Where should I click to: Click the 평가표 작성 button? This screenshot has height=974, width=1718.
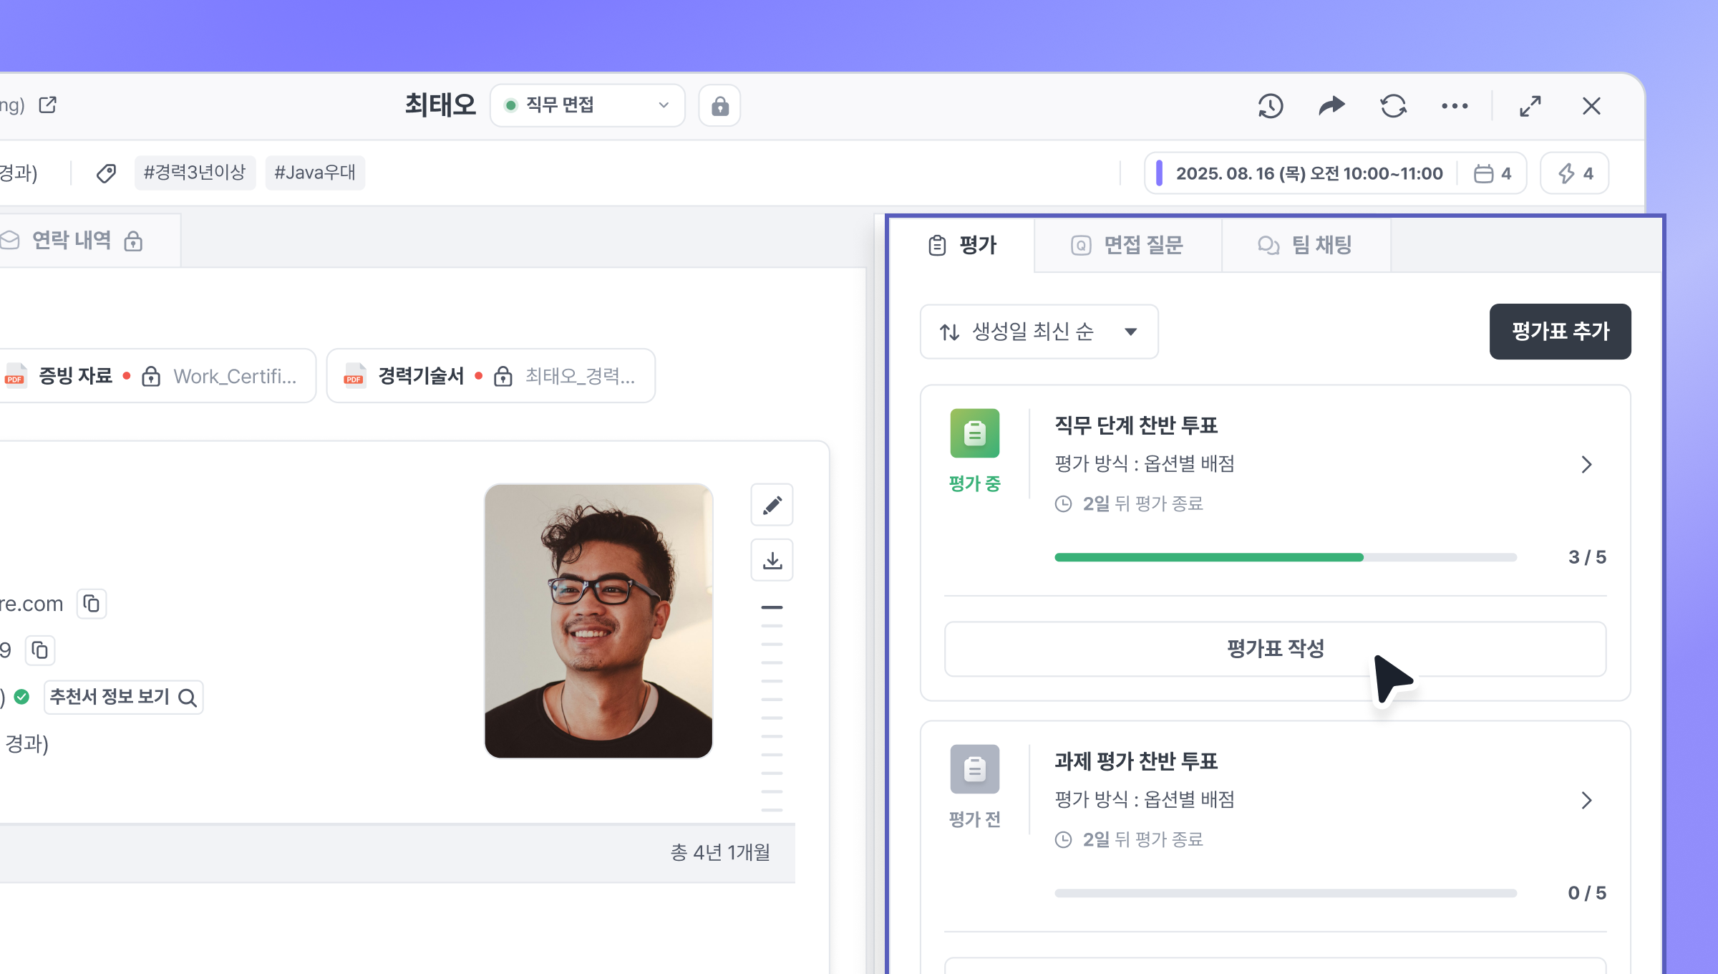pyautogui.click(x=1275, y=649)
